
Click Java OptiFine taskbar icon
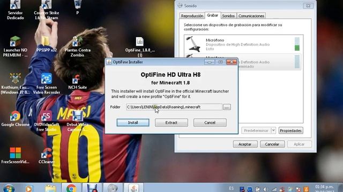133,188
